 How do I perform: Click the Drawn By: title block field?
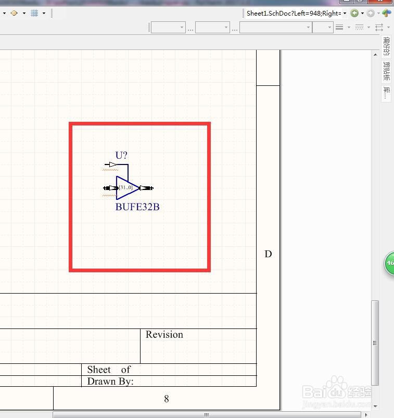169,381
